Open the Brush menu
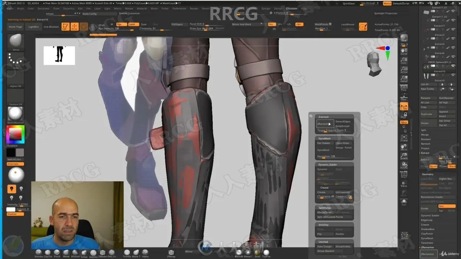Image resolution: width=461 pixels, height=259 pixels. click(21, 8)
